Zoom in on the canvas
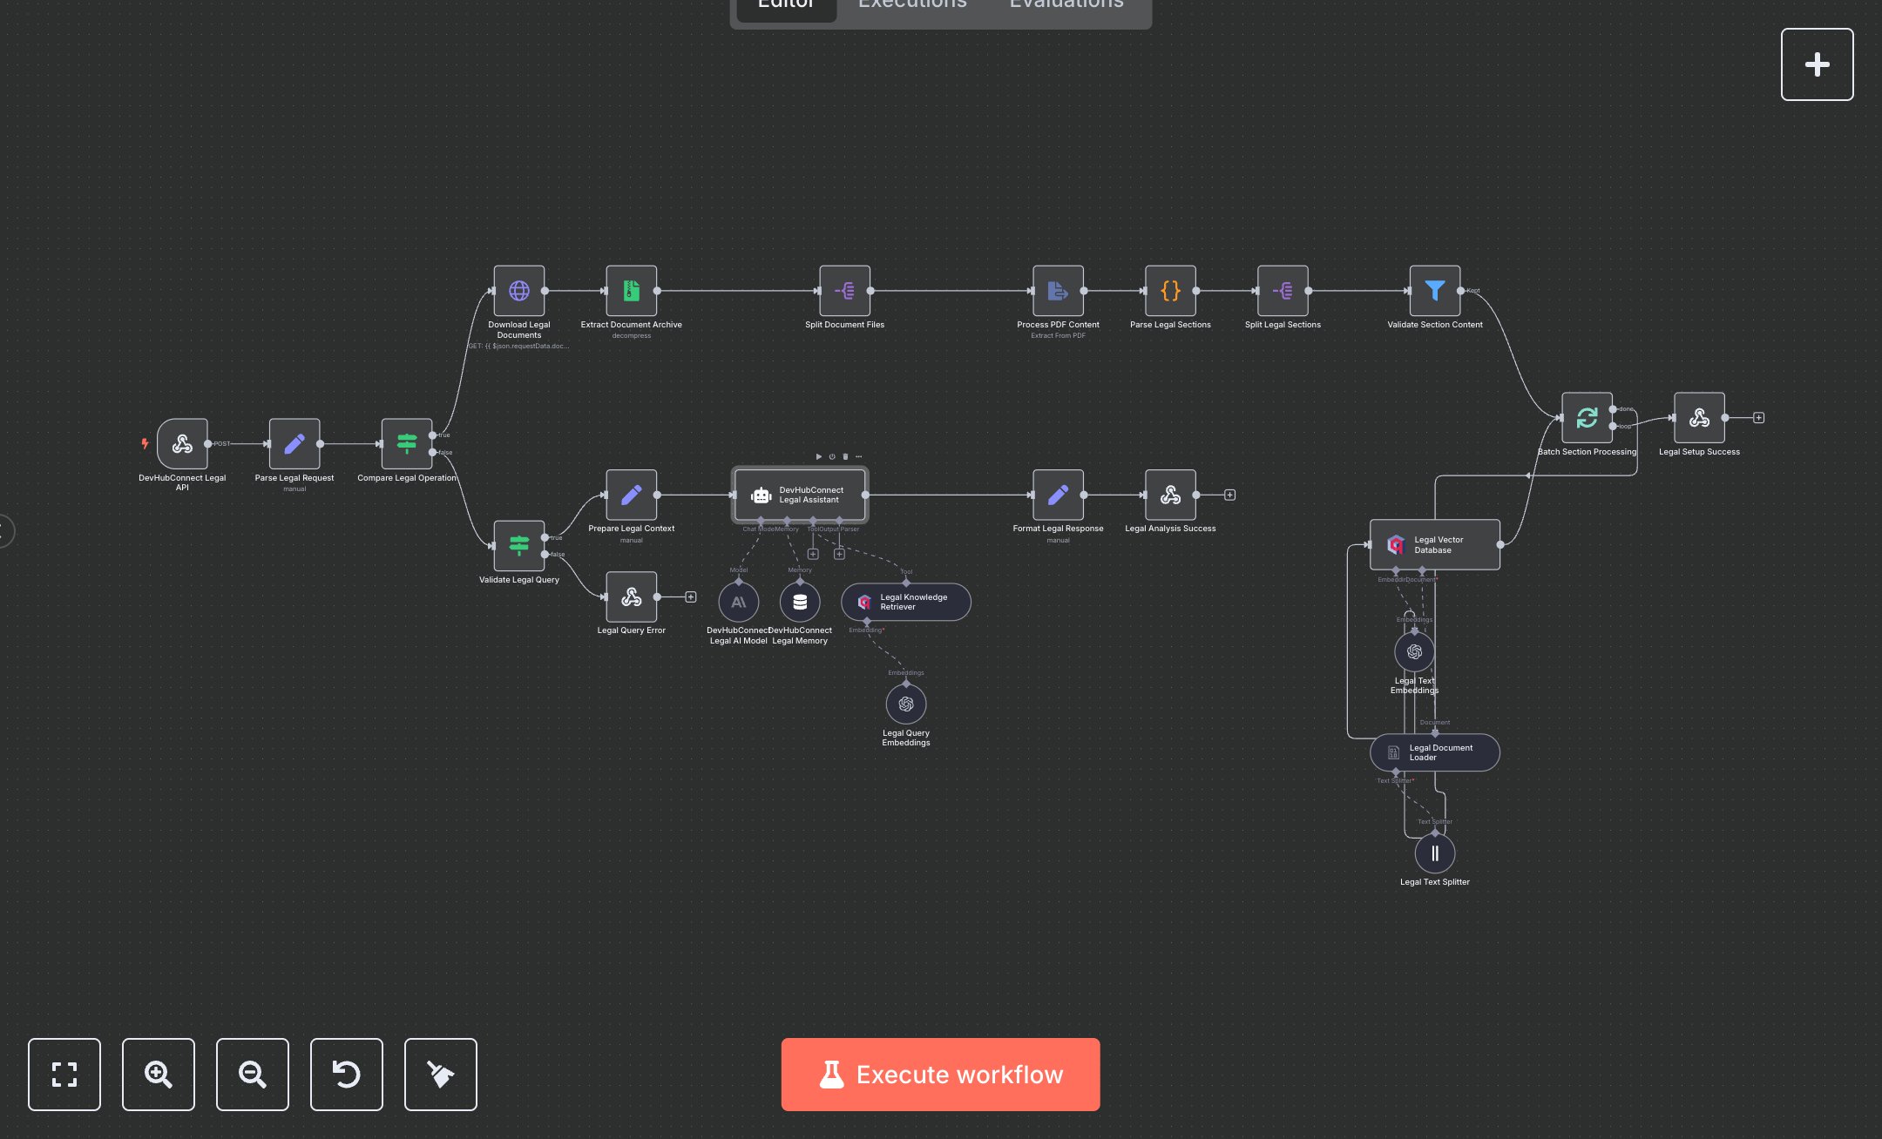The image size is (1882, 1139). (x=159, y=1075)
